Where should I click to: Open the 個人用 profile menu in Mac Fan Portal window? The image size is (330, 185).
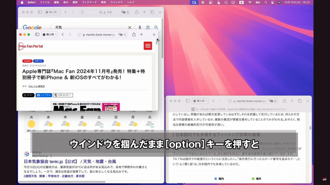tap(50, 35)
